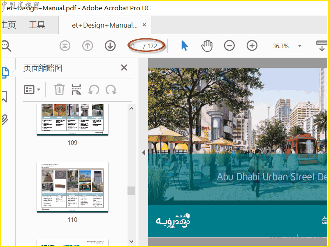Select page 110 thumbnail
Image resolution: width=329 pixels, height=247 pixels.
click(72, 187)
